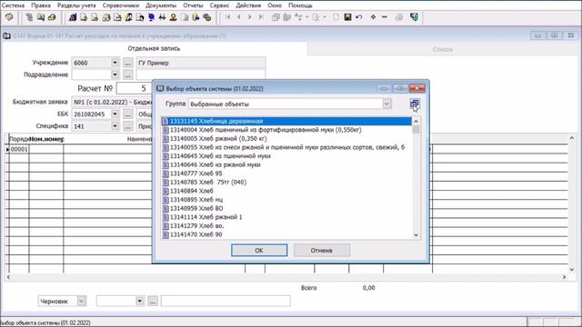Confirm selection with the OK button
This screenshot has height=327, width=582.
(259, 251)
